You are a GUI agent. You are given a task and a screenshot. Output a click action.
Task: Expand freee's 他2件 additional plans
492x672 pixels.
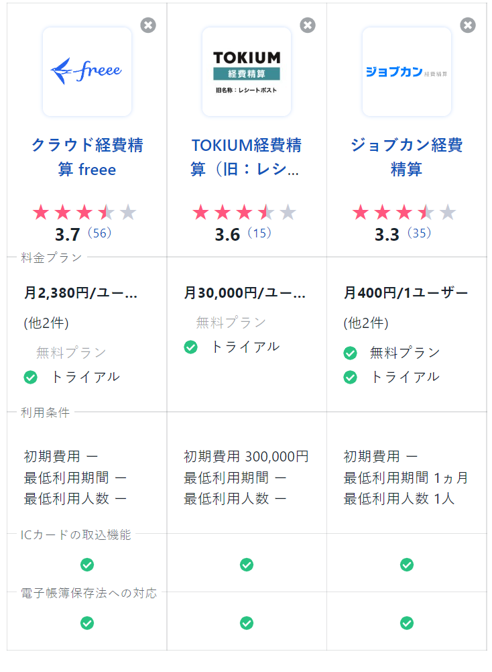46,323
